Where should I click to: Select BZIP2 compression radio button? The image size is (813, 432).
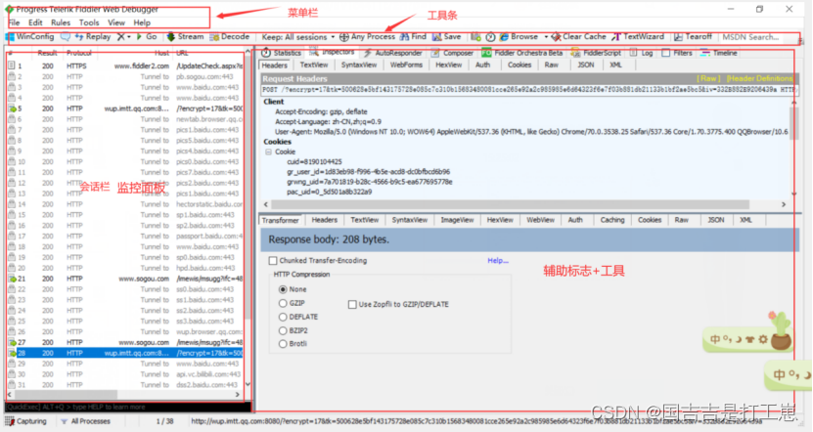283,330
